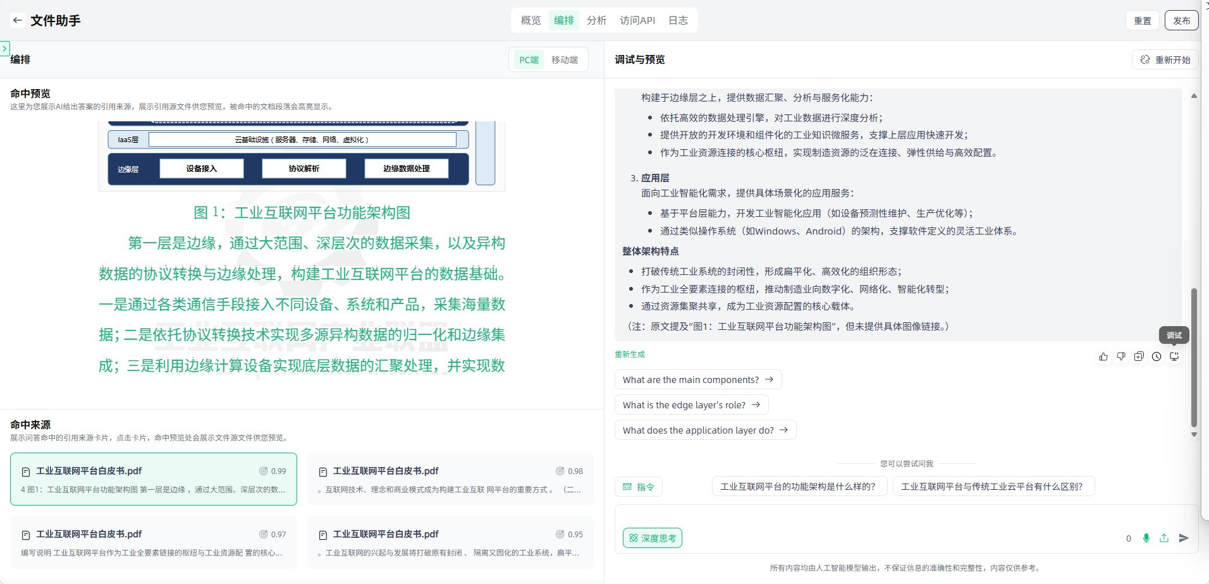Click the 重新生成 regenerate link
The width and height of the screenshot is (1209, 584).
(x=630, y=355)
